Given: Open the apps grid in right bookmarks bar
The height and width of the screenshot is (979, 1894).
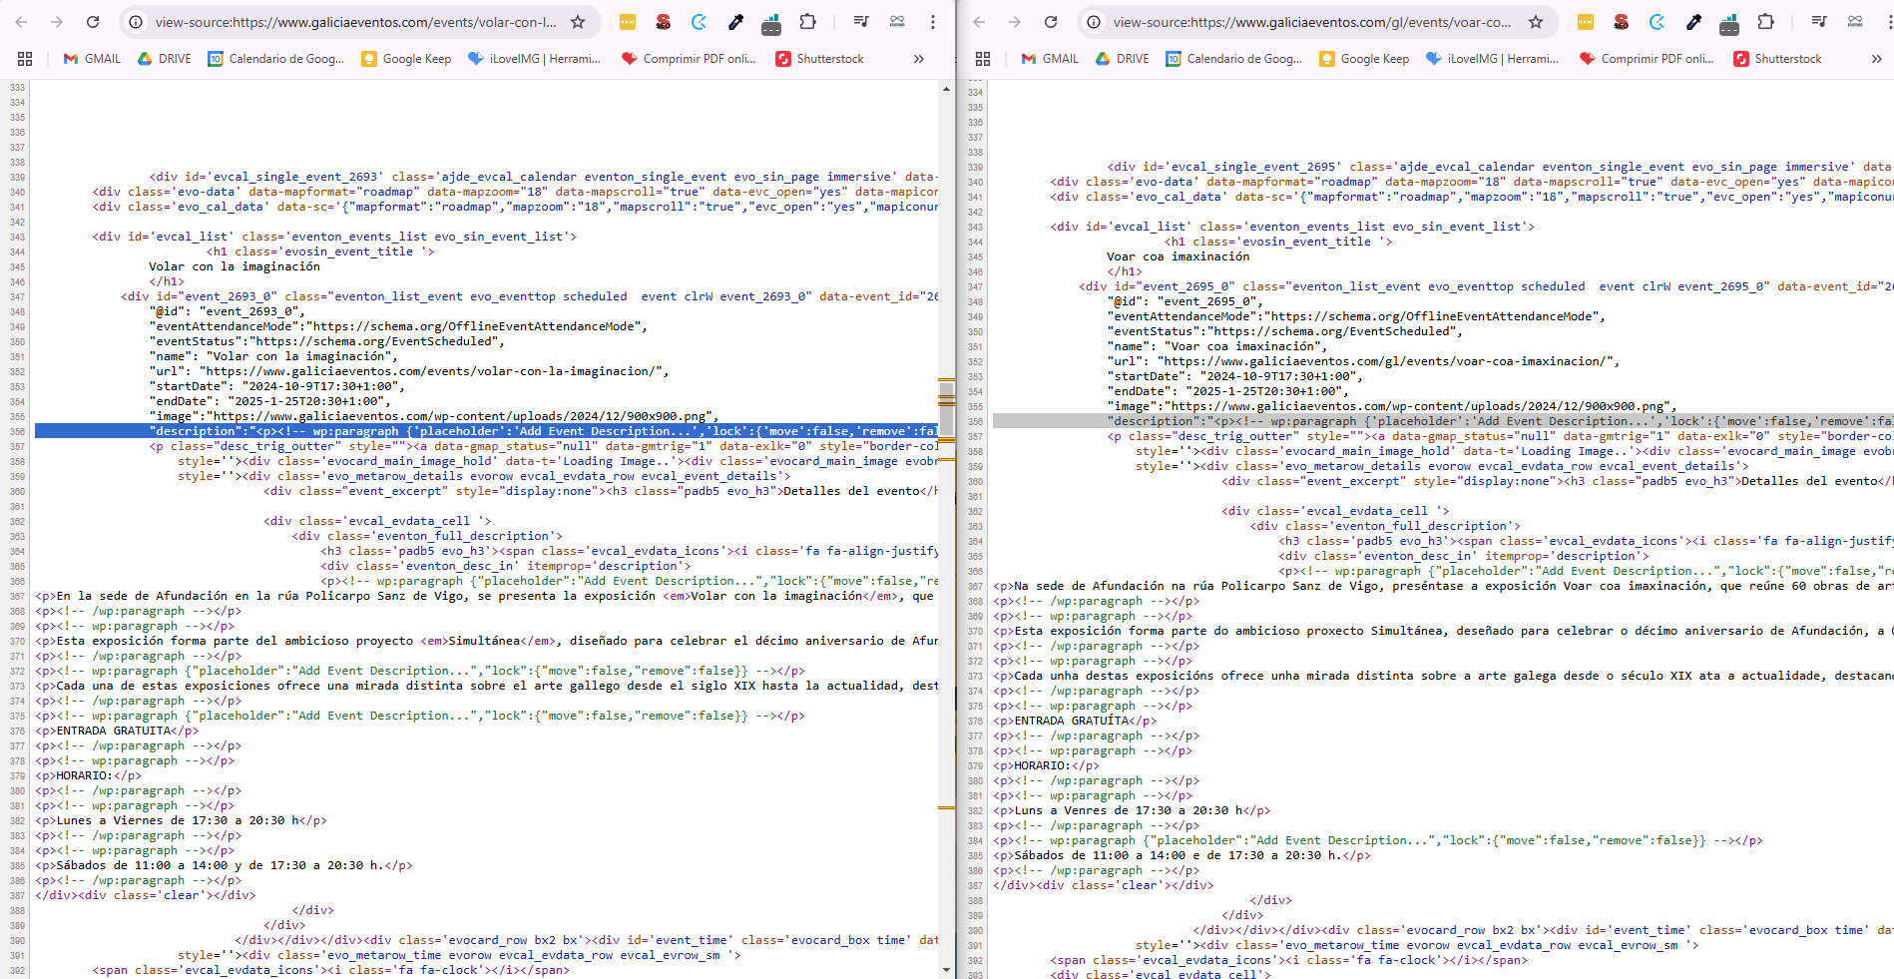Looking at the screenshot, I should [983, 59].
